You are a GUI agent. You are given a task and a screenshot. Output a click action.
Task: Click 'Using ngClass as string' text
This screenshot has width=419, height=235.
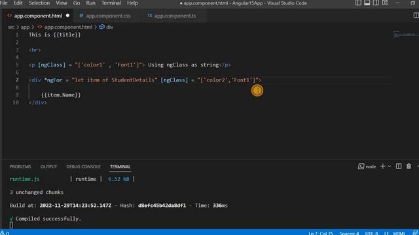[x=183, y=65]
